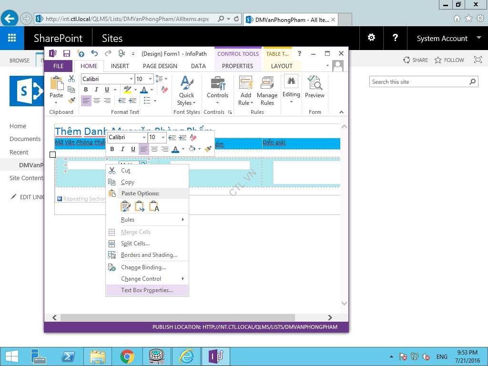Click the Add Rule button
Screen dimensions: 488x366
[x=246, y=91]
